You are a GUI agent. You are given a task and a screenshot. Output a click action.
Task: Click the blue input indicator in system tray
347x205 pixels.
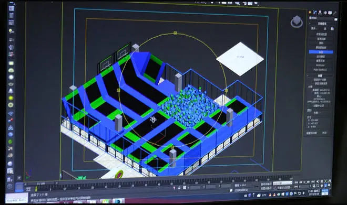[x=325, y=192]
